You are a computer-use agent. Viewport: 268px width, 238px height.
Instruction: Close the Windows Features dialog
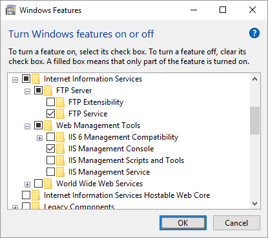coord(253,10)
